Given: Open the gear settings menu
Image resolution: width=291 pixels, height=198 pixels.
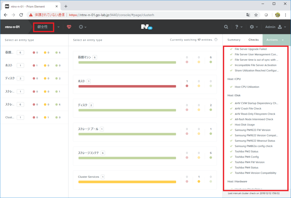Looking at the screenshot, I should pyautogui.click(x=252, y=27).
